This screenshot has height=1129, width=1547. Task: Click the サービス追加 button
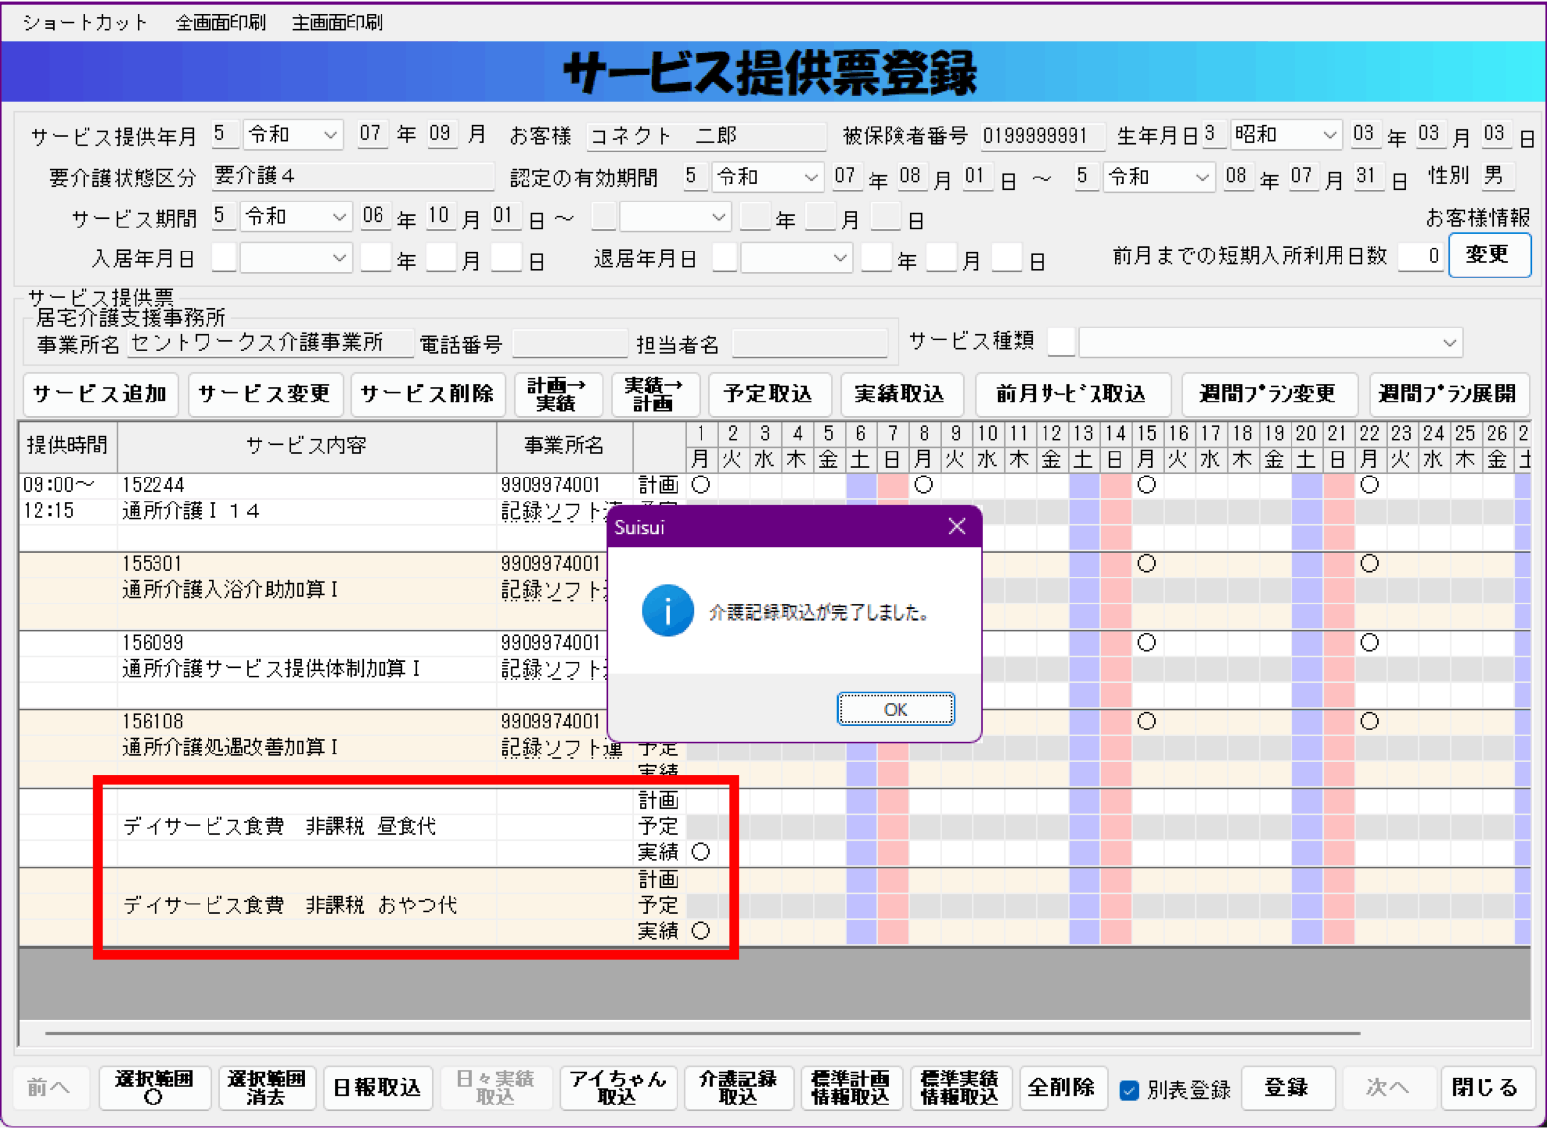[100, 393]
